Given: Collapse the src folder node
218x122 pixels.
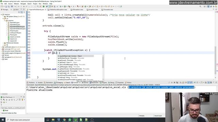Looking at the screenshot, I should (3, 19).
